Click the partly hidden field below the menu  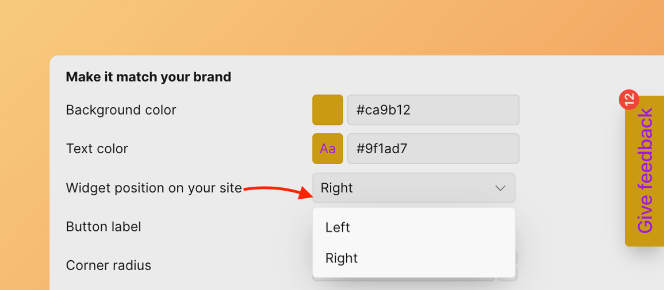[509, 274]
